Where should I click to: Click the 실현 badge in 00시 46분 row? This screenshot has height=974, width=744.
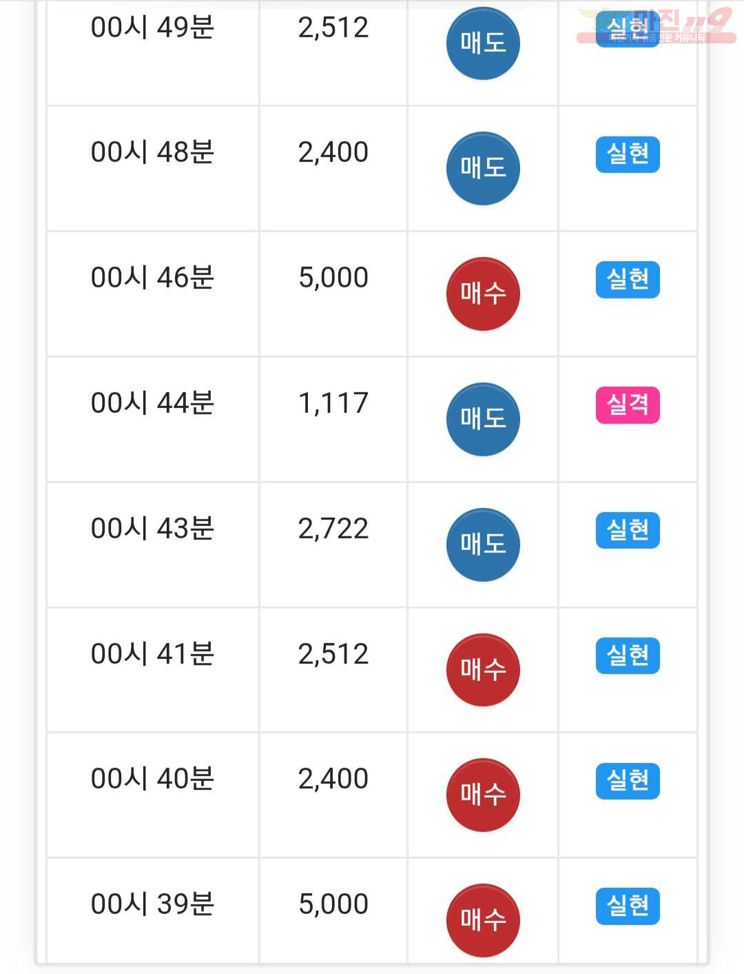point(628,280)
